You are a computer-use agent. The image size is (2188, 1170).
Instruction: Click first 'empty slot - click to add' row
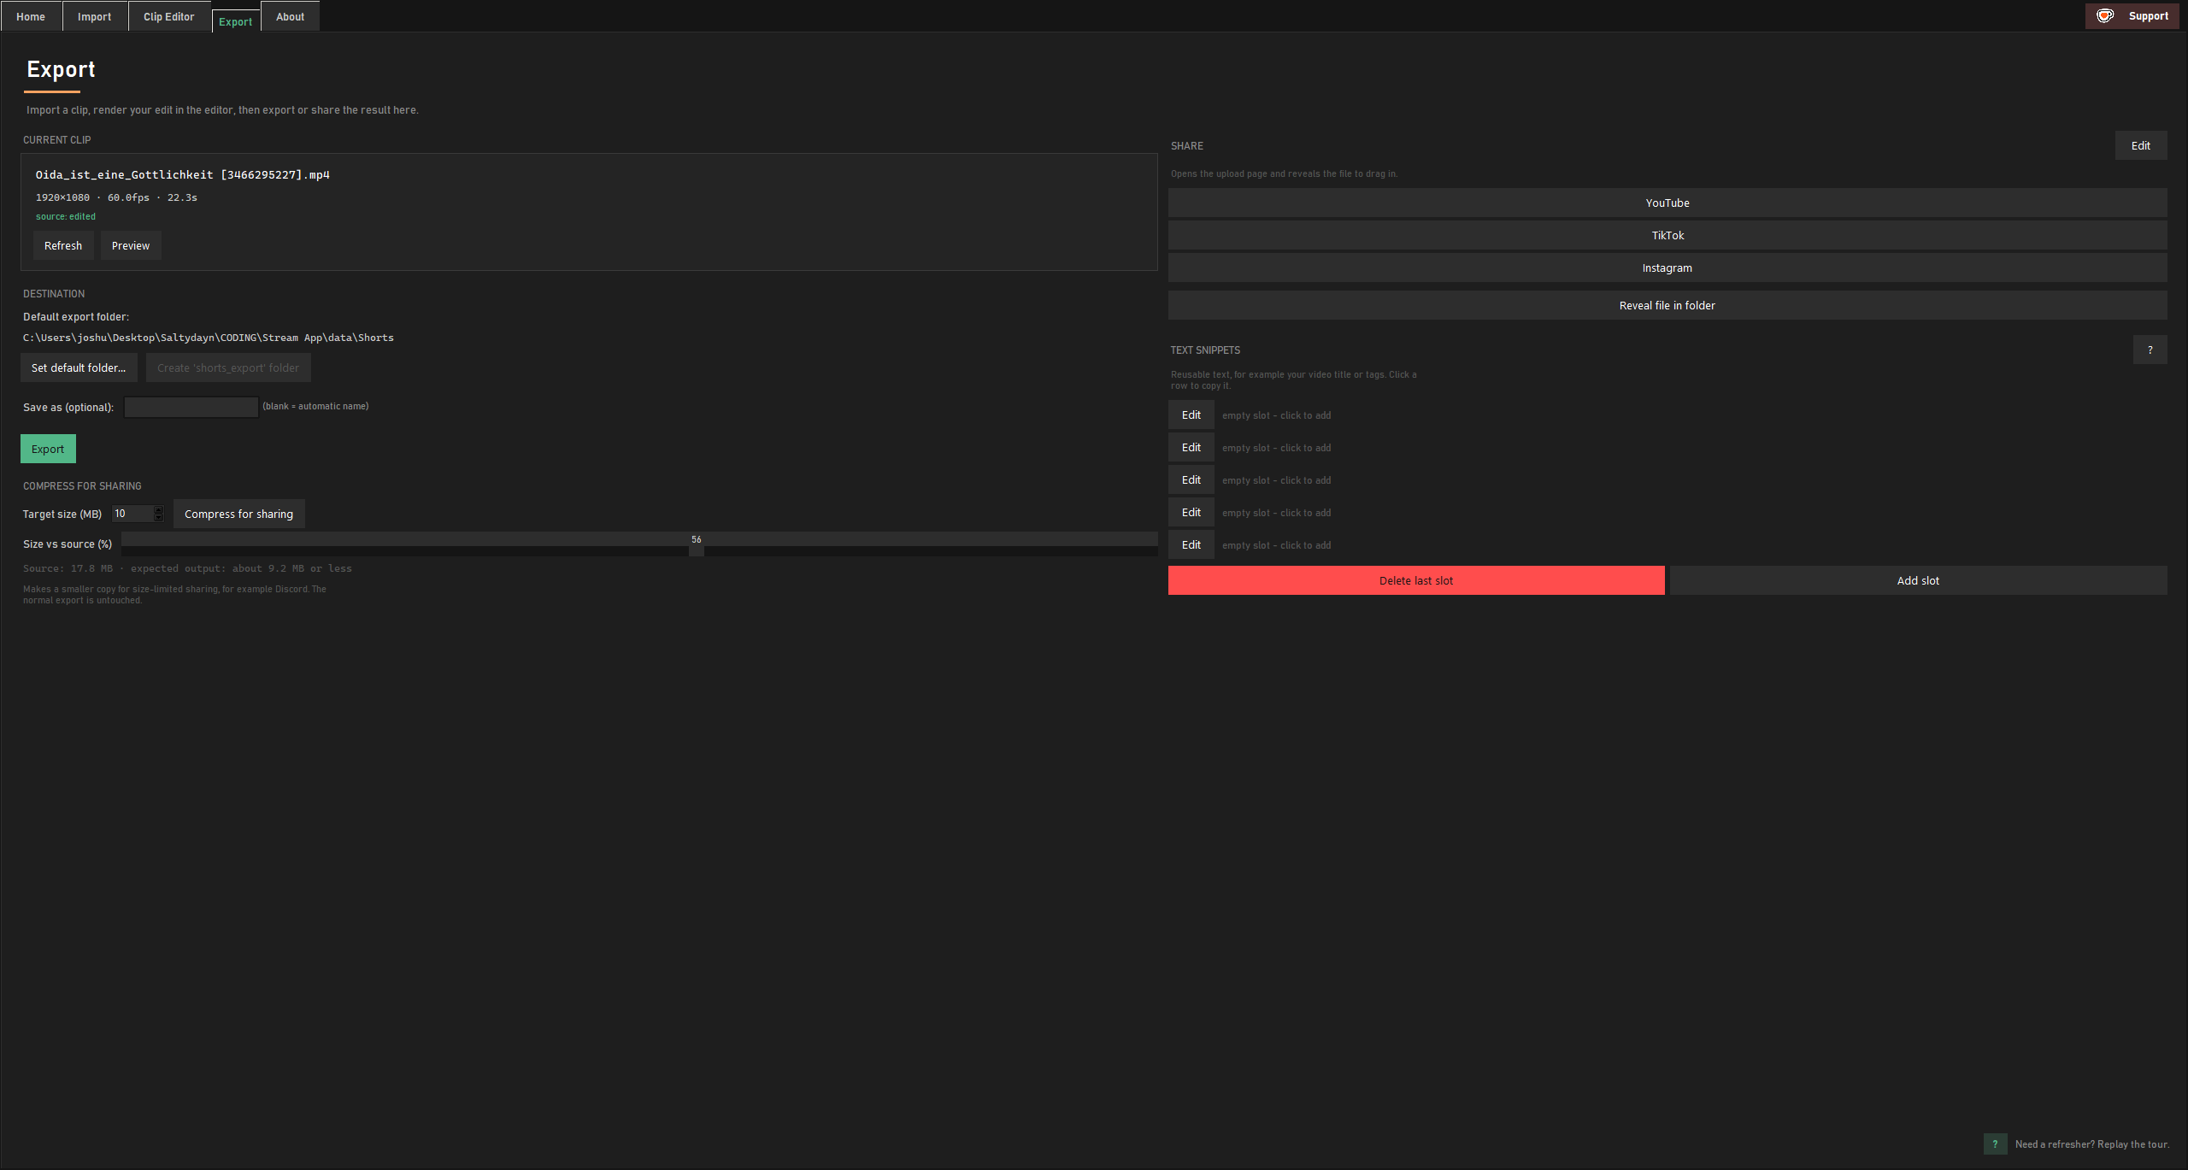pyautogui.click(x=1276, y=415)
